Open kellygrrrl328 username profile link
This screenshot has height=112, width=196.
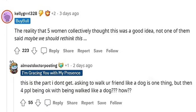[x=26, y=13]
